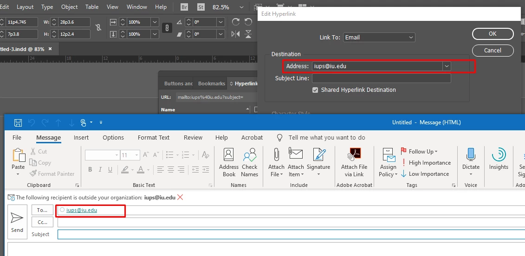Shrink font size icon
The width and height of the screenshot is (525, 256).
(156, 155)
